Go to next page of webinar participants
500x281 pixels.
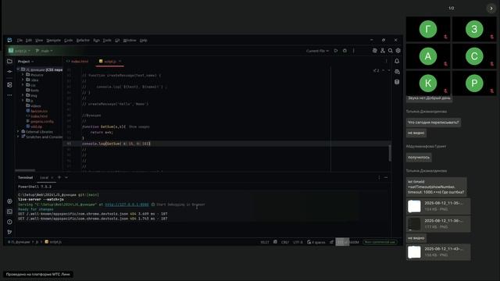point(491,9)
